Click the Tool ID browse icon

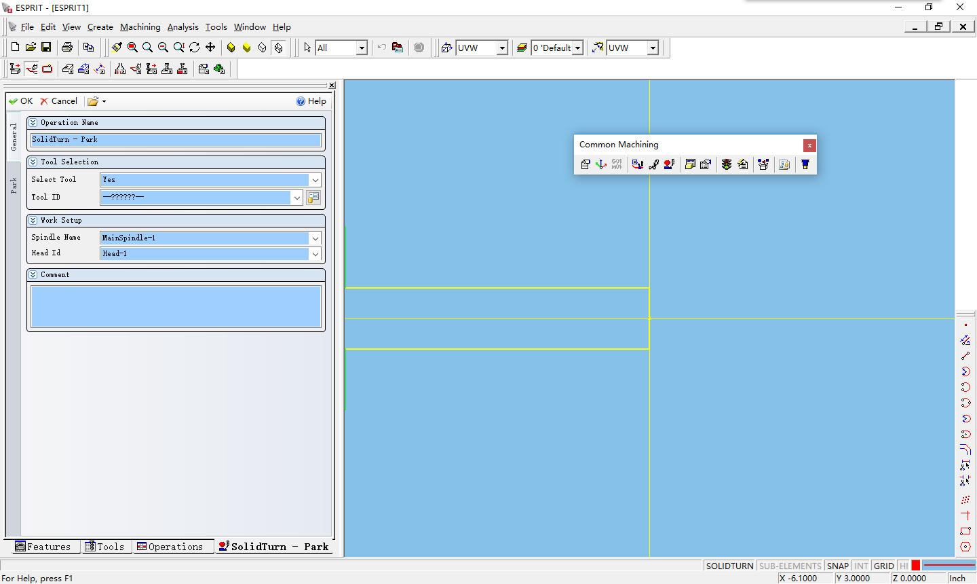(313, 198)
